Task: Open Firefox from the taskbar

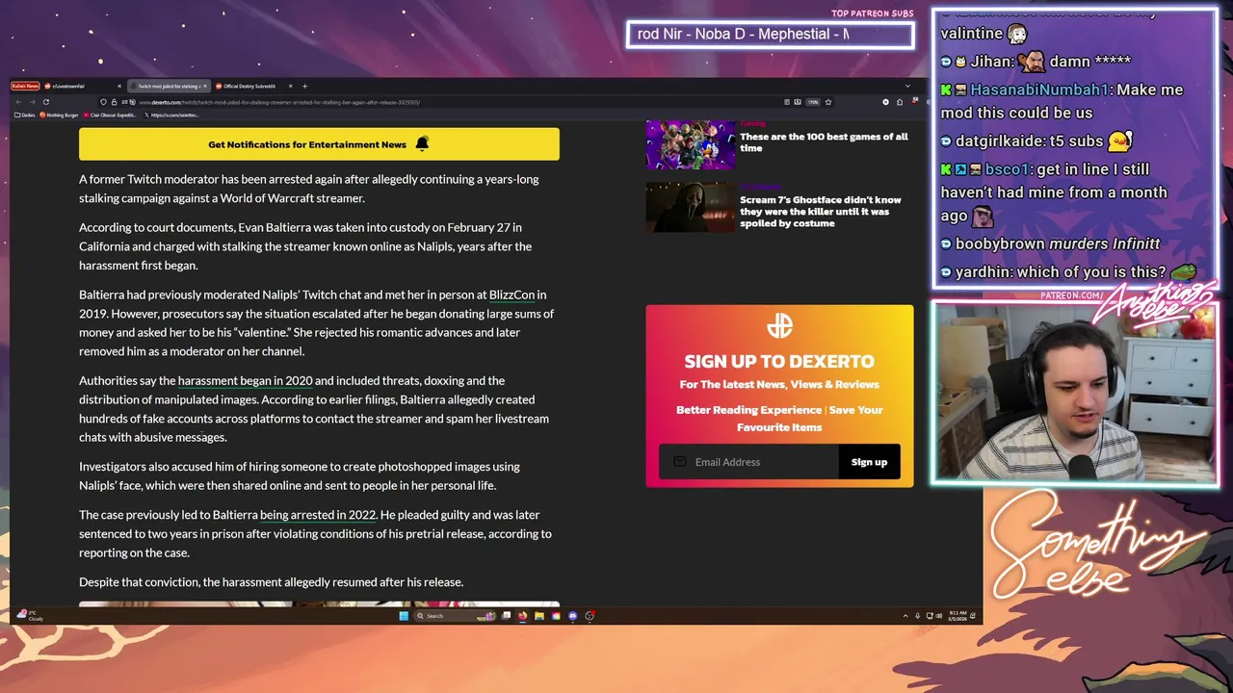Action: (522, 616)
